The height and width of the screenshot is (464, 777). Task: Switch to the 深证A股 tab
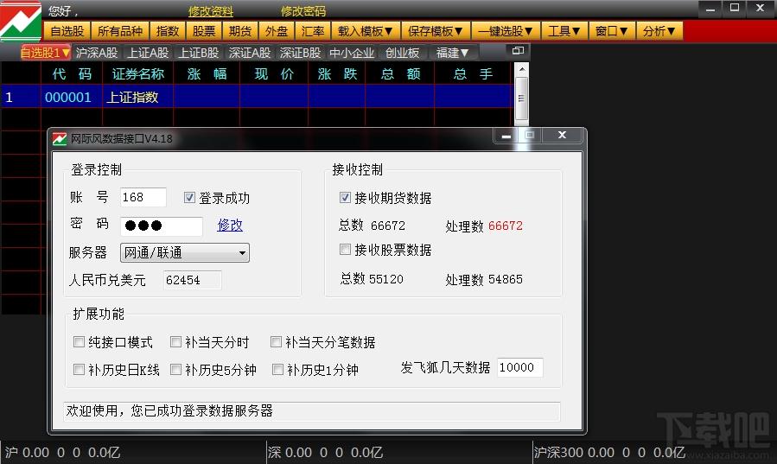tap(249, 53)
